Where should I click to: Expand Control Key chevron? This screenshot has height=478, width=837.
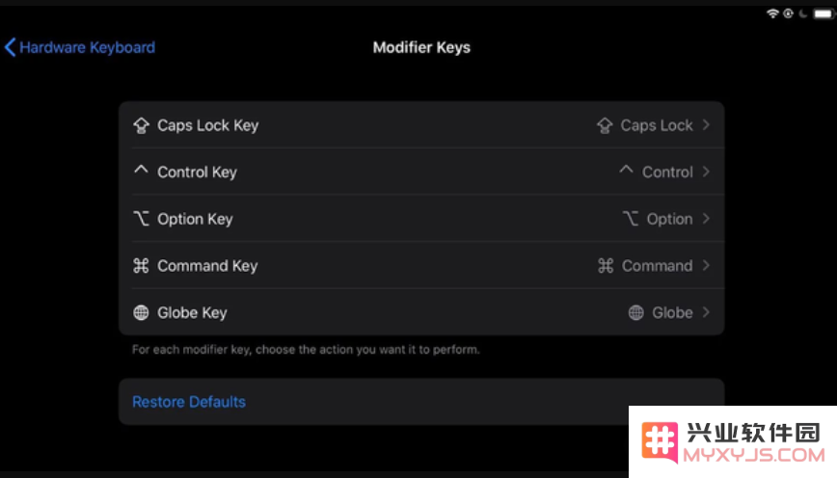[706, 172]
